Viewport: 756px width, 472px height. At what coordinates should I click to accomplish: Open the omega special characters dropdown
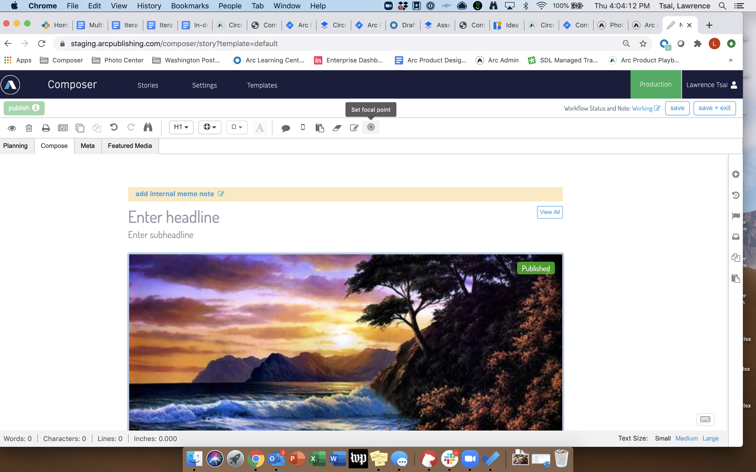pos(237,127)
